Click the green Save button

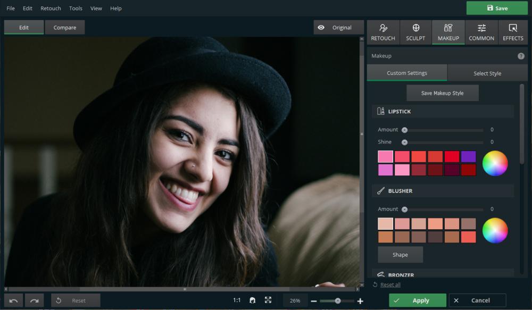tap(497, 9)
